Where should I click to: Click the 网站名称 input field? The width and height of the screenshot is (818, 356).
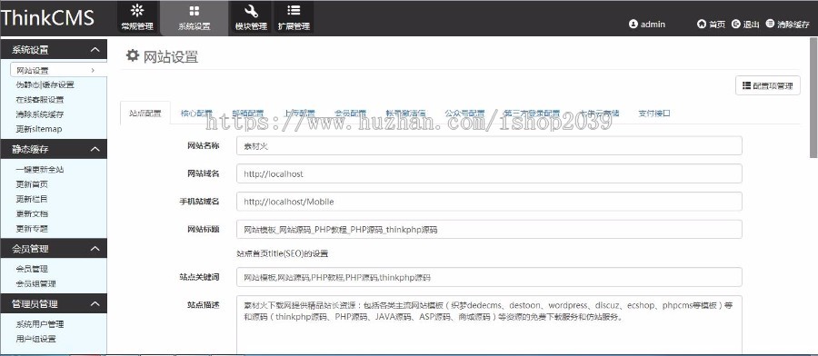(x=489, y=146)
